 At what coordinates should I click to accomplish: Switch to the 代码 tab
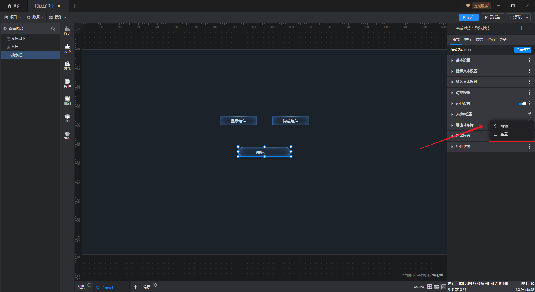491,39
